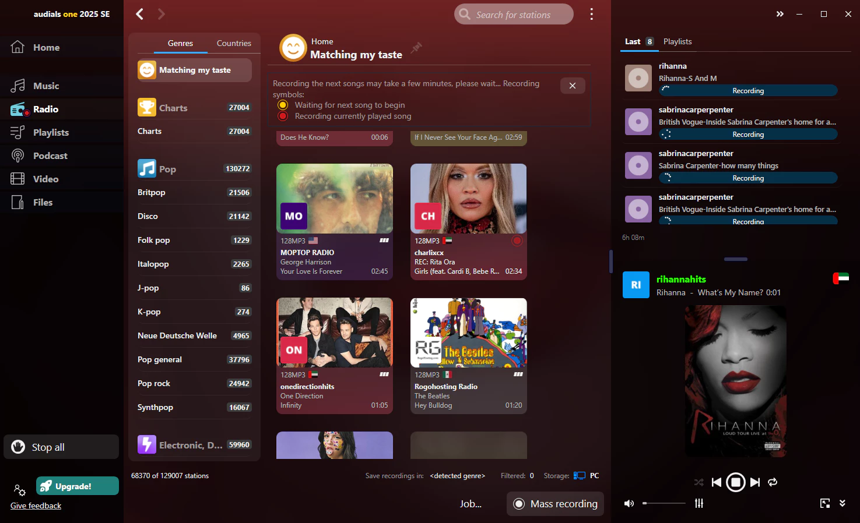Toggle shuffle playback mode
Image resolution: width=860 pixels, height=523 pixels.
pos(698,482)
